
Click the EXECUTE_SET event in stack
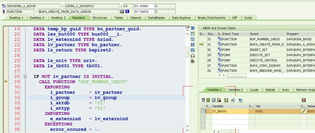click(x=260, y=55)
